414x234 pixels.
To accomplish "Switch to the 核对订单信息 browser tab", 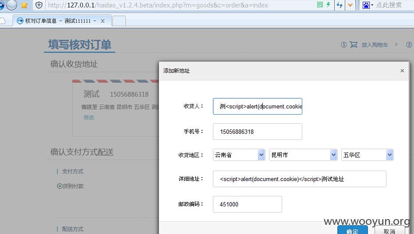I will 61,21.
